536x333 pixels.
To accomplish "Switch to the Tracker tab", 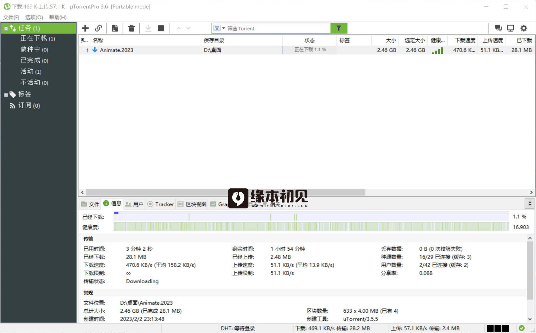I will [161, 204].
